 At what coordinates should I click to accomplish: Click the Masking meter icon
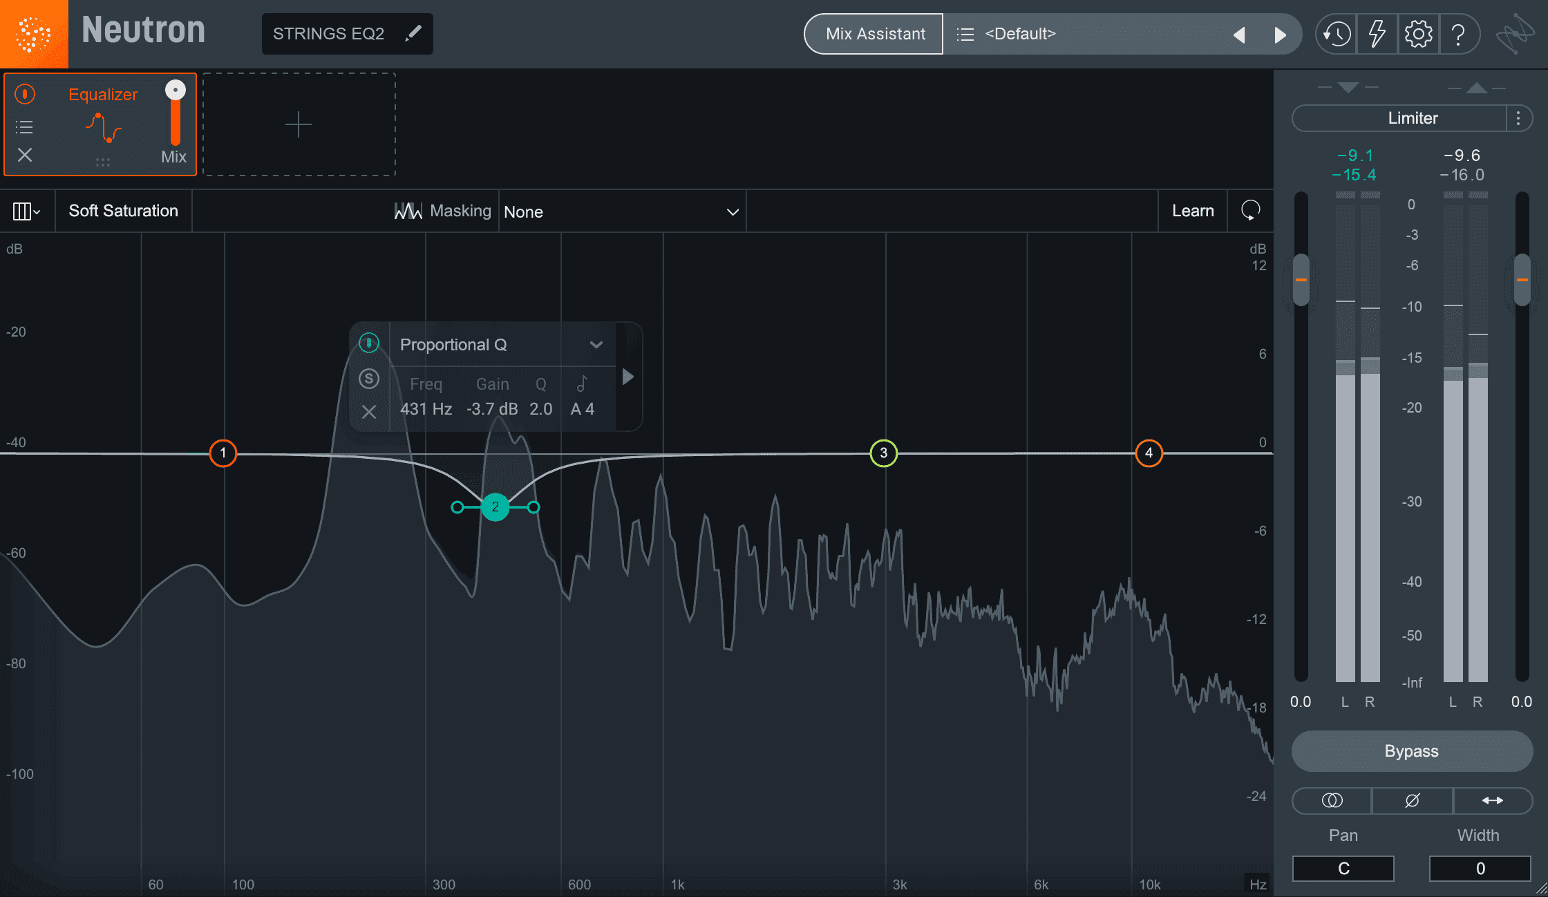[408, 211]
